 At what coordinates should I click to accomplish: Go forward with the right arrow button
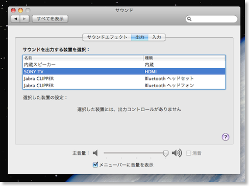click(24, 19)
